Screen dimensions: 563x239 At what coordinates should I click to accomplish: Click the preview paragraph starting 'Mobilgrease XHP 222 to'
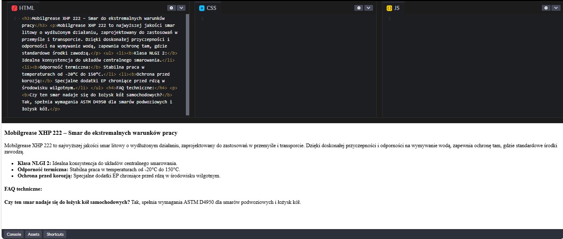pyautogui.click(x=281, y=149)
